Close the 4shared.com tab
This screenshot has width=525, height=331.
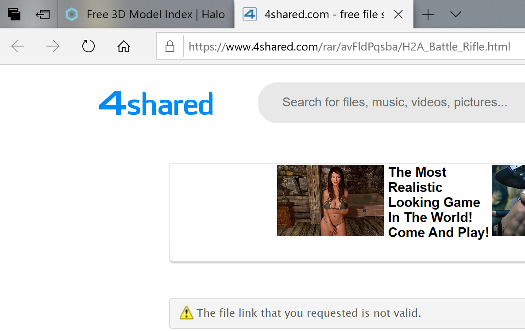pyautogui.click(x=398, y=14)
